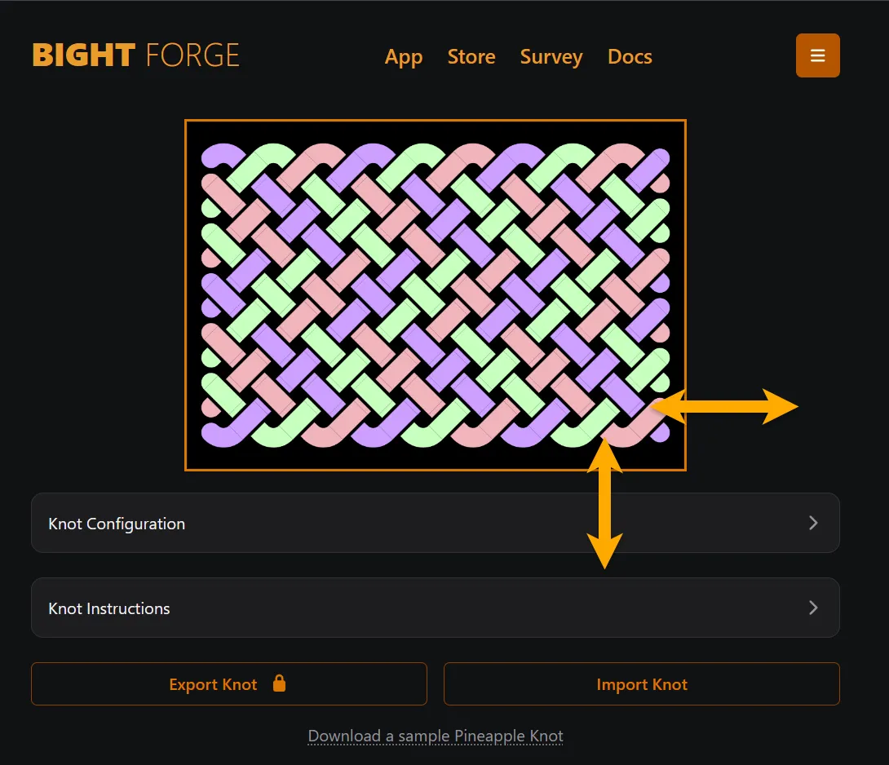Open the orange hamburger menu
Viewport: 889px width, 765px height.
pyautogui.click(x=817, y=55)
